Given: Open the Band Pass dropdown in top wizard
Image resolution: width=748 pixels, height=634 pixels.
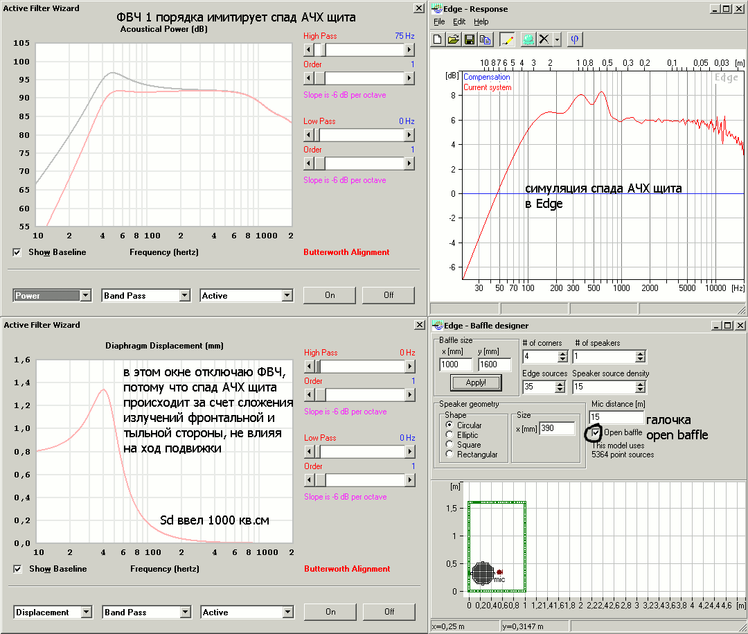Looking at the screenshot, I should (x=185, y=295).
